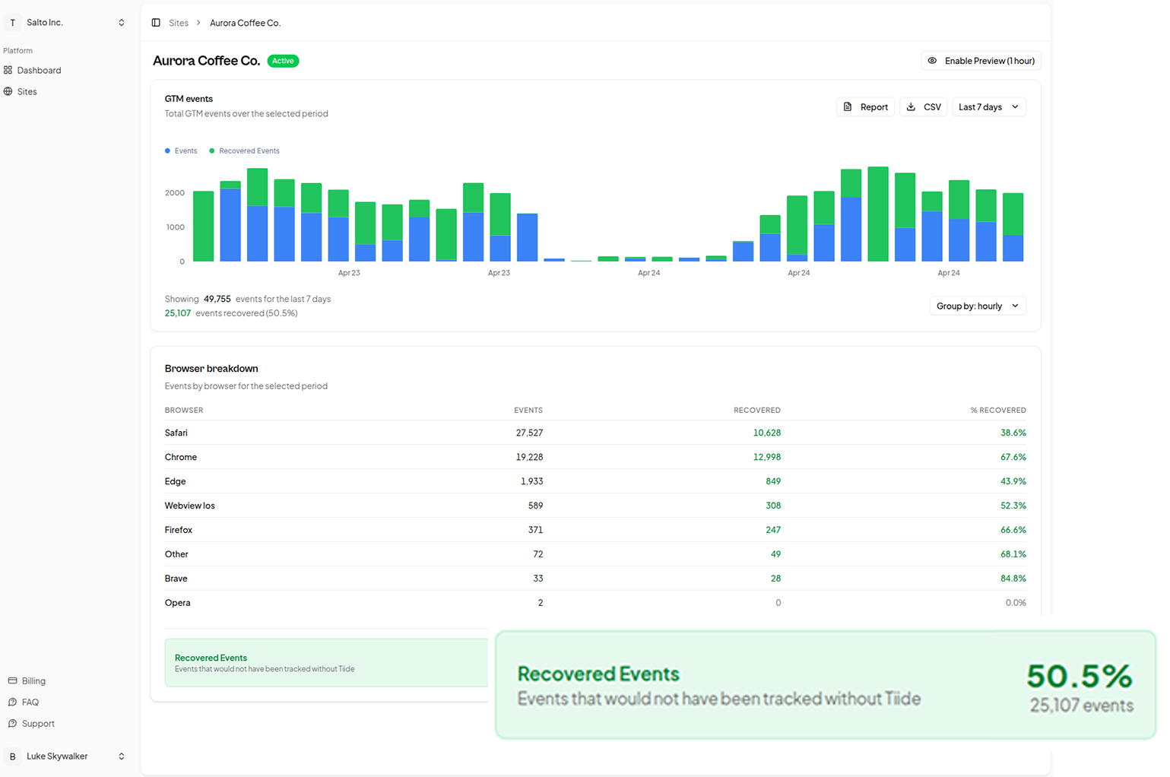The image size is (1170, 777).
Task: Click the green Active status badge
Action: pyautogui.click(x=283, y=61)
